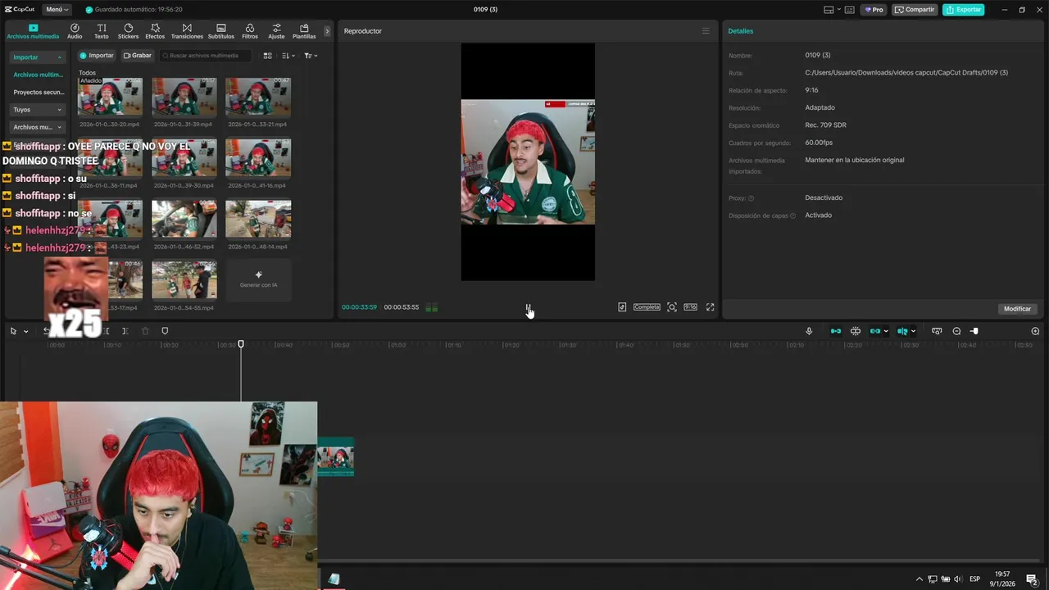Delete selected clip with trash icon
The width and height of the screenshot is (1049, 590).
(x=145, y=331)
